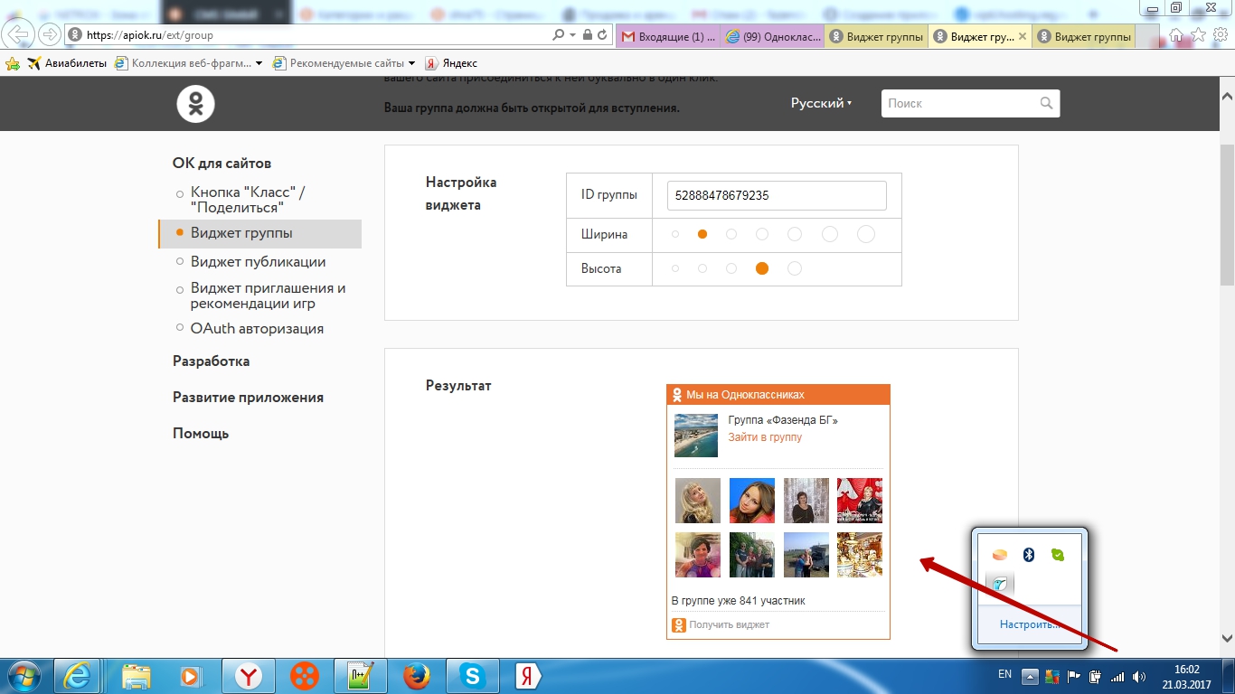Viewport: 1235px width, 694px height.
Task: Open the Яндекс Я icon on the taskbar
Action: click(527, 675)
